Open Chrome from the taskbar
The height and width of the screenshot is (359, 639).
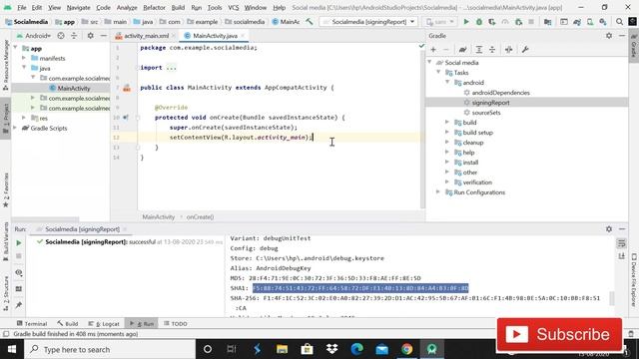point(406,349)
